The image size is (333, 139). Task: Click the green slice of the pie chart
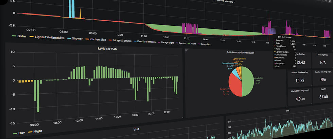(248, 81)
